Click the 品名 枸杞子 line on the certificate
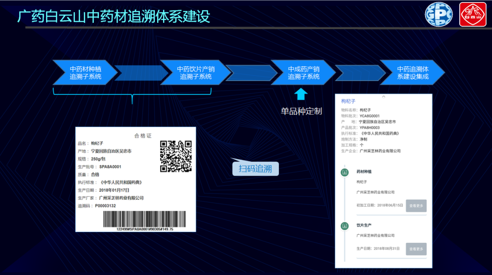The image size is (492, 275). pyautogui.click(x=90, y=143)
